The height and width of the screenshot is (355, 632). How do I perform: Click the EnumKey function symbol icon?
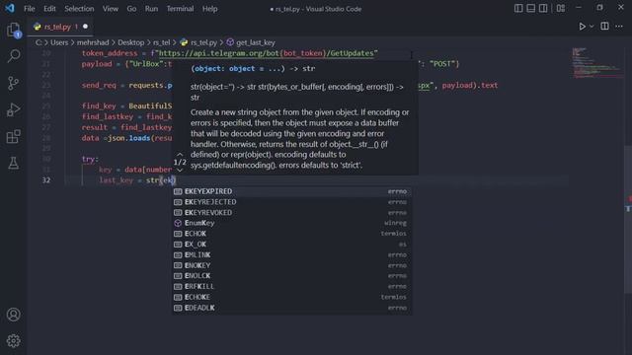pos(178,223)
